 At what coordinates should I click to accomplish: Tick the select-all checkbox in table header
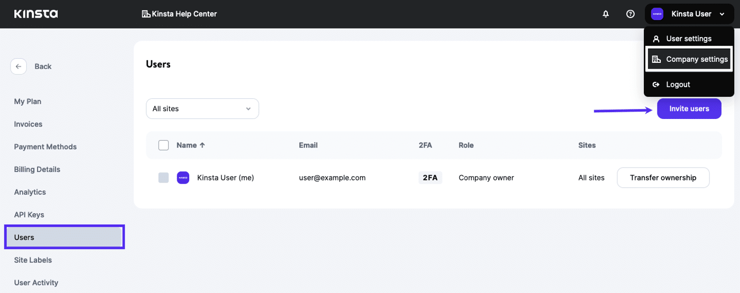tap(164, 145)
